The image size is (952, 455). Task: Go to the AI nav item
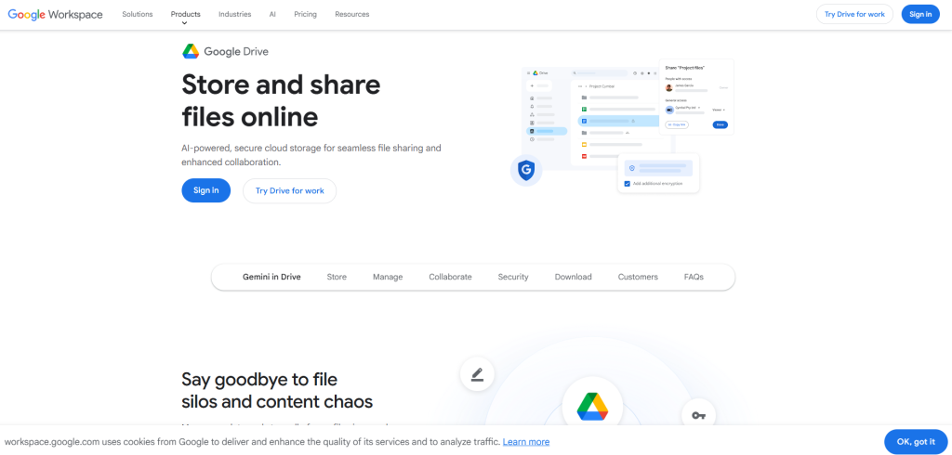(x=272, y=15)
